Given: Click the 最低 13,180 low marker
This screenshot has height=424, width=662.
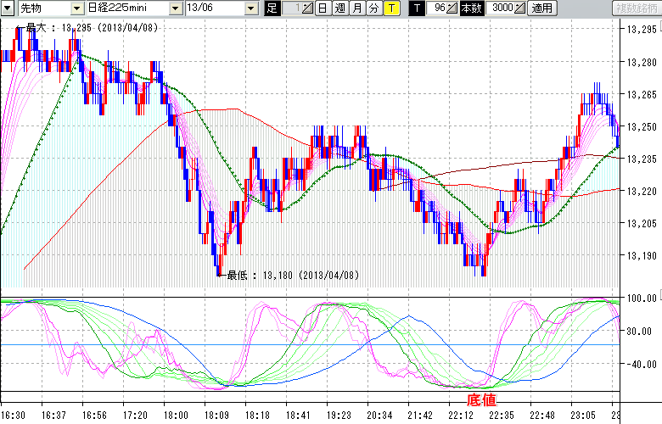Looking at the screenshot, I should coord(289,275).
